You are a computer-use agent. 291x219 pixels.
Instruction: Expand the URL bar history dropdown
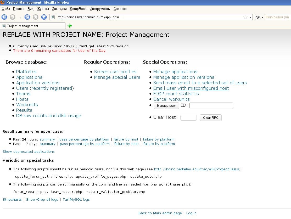tap(250, 17)
